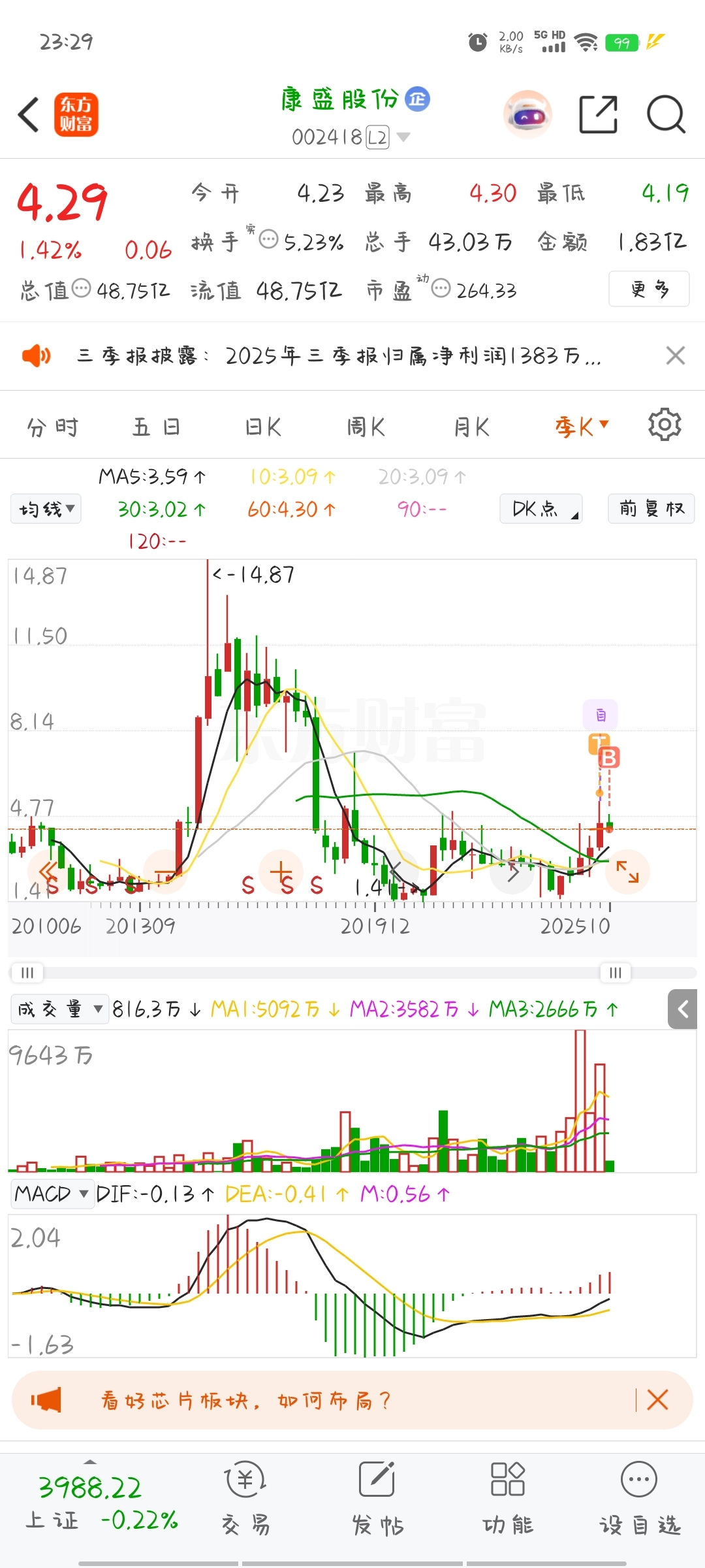Open the 均线 indicator dropdown
This screenshot has width=705, height=1568.
coord(46,508)
